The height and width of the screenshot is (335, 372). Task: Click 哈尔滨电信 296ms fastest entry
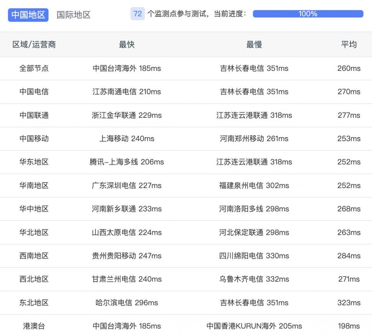pyautogui.click(x=127, y=302)
